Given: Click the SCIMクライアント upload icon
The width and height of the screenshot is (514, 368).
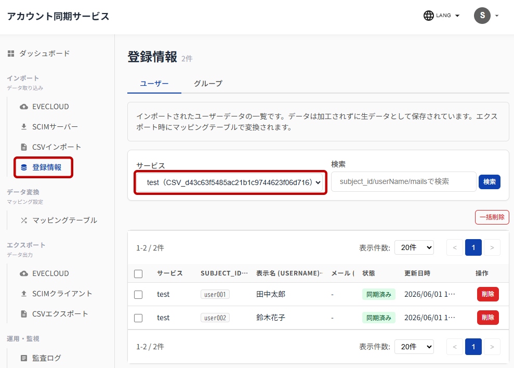Looking at the screenshot, I should [x=24, y=294].
